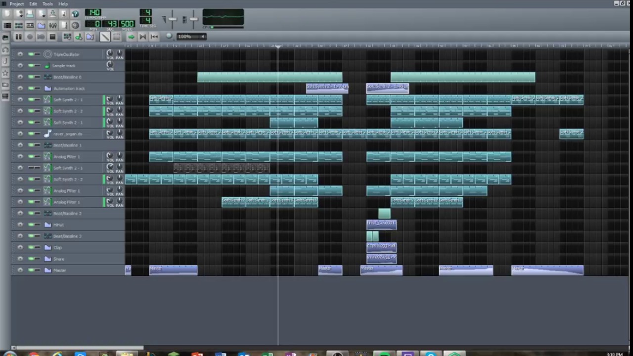Add a sample track
The image size is (633, 356).
tap(79, 37)
